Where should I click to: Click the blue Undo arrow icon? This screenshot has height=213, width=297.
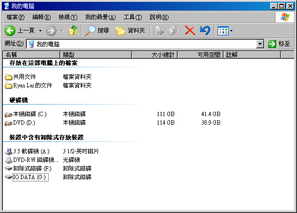[x=205, y=31]
